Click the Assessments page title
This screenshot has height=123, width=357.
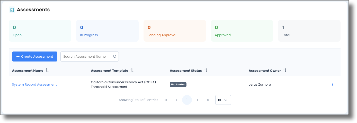33,10
